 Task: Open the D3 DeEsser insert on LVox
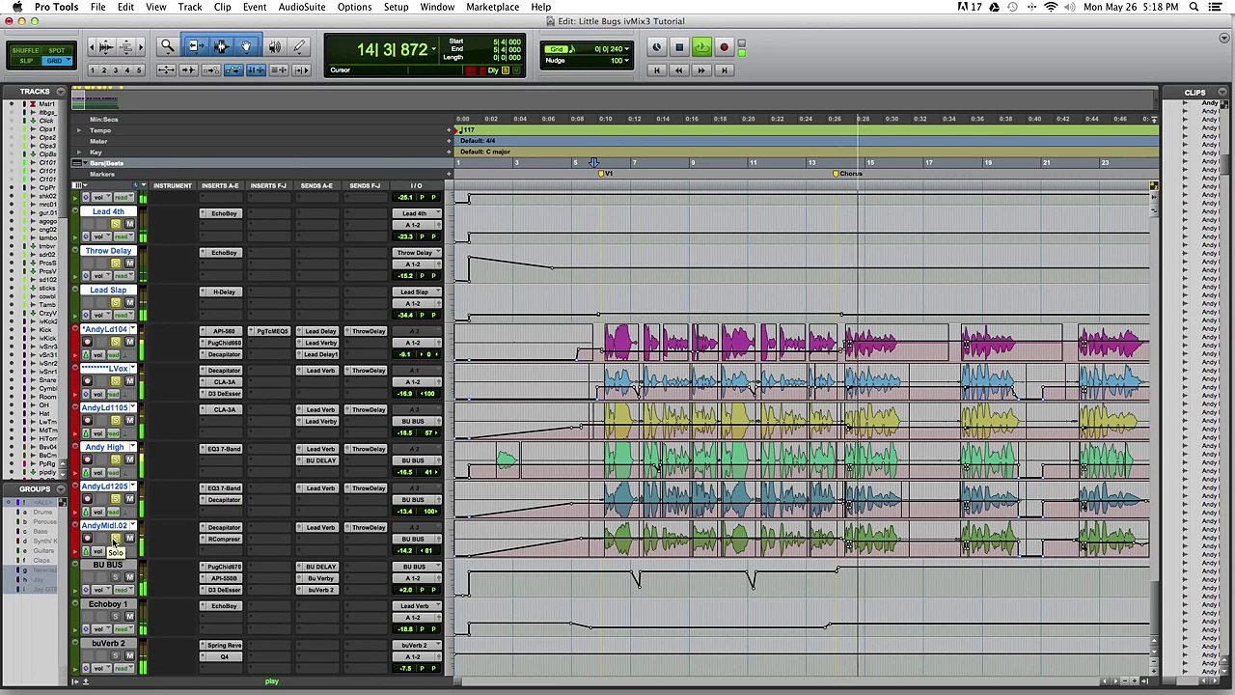tap(223, 394)
